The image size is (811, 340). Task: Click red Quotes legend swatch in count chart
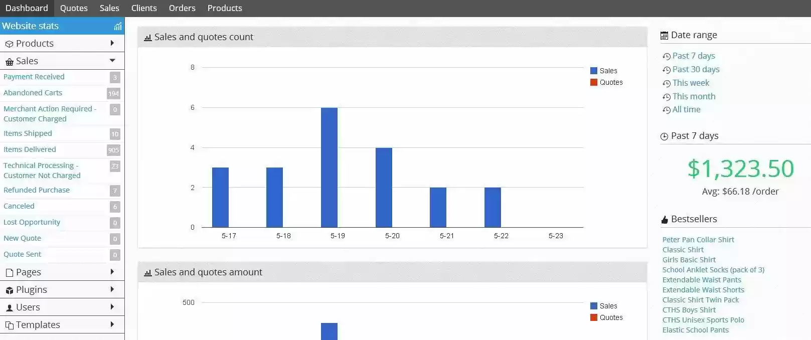point(594,82)
